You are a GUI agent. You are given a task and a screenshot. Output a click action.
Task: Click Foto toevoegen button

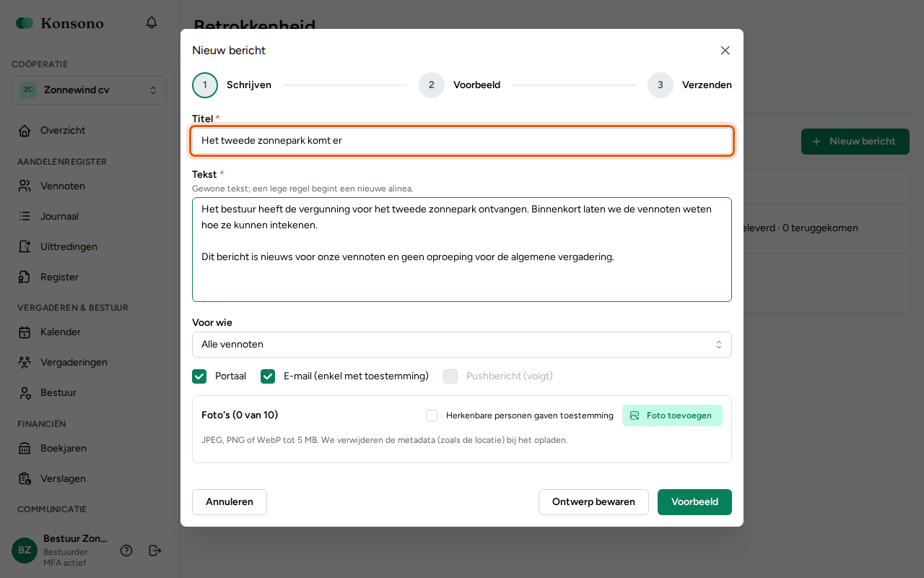tap(672, 415)
